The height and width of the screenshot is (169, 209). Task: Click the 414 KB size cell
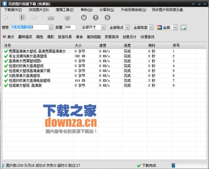[x=80, y=81]
